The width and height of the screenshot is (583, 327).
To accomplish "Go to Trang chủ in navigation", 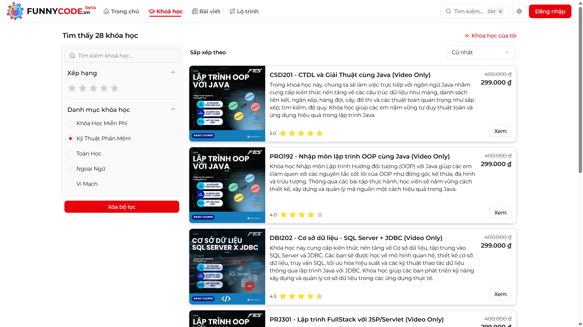I will (x=121, y=12).
